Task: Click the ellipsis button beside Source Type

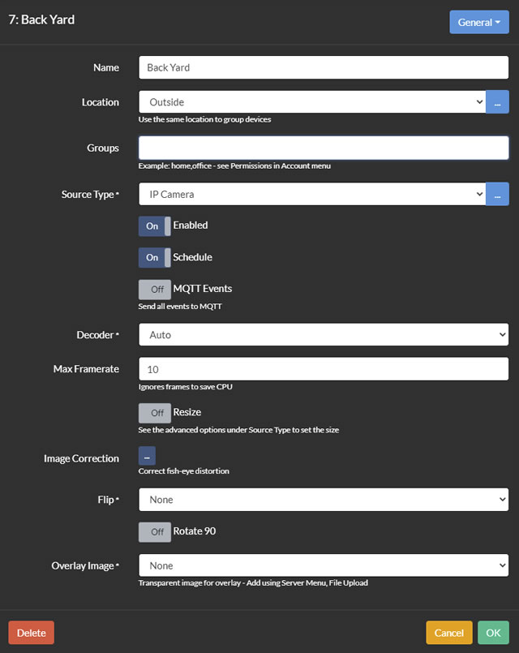Action: 497,195
